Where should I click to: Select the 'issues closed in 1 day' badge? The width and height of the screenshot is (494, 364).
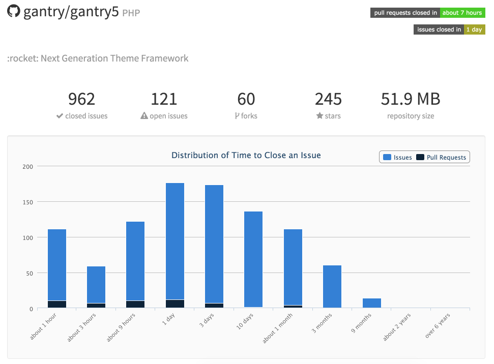[x=450, y=29]
